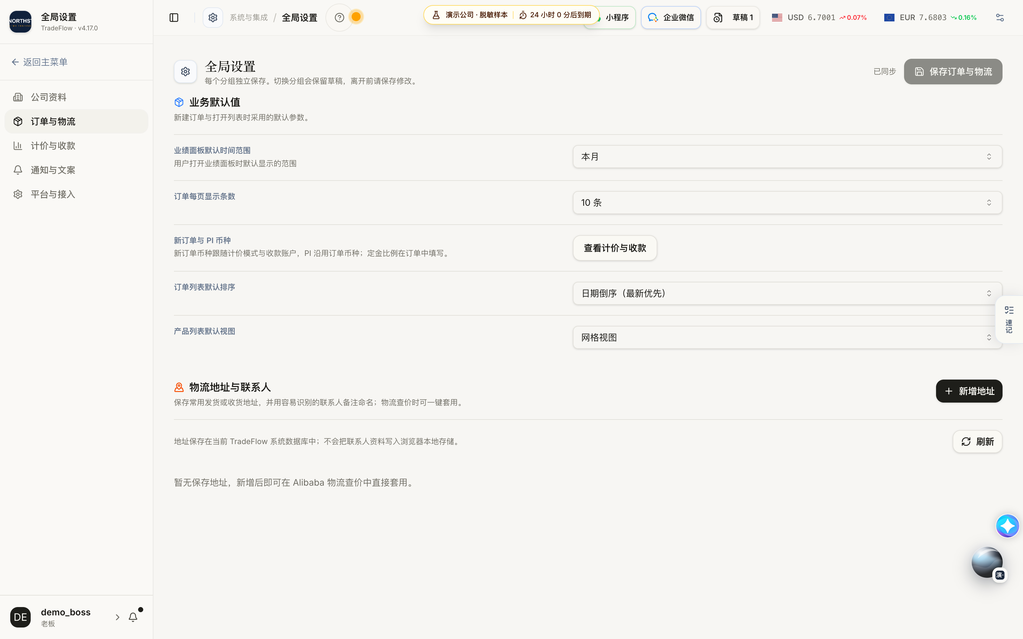
Task: Click the 24 小时 0 分后到期 expiry timer
Action: coord(555,15)
